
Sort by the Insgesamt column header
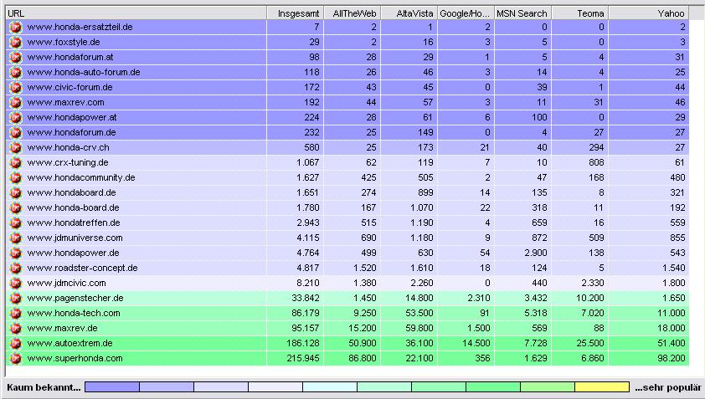click(x=294, y=13)
